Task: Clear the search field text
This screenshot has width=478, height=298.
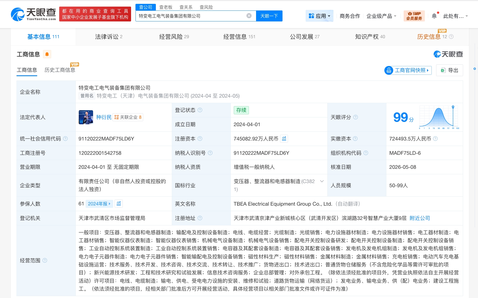Action: coord(249,16)
